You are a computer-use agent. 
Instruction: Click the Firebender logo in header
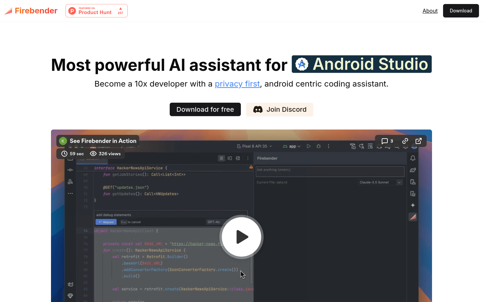point(31,11)
